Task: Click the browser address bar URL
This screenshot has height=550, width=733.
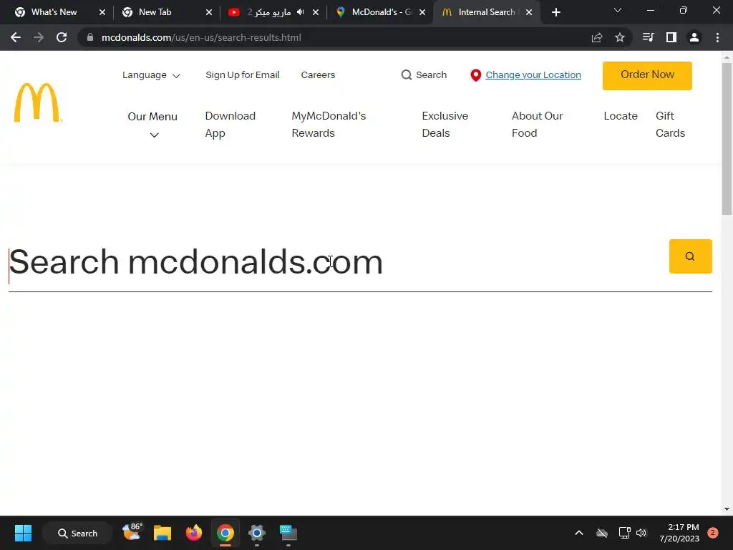Action: 201,37
